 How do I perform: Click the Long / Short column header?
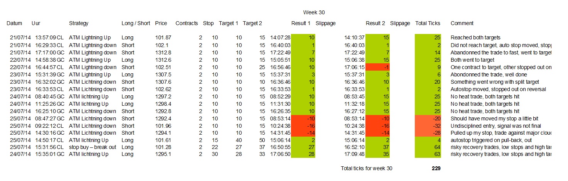point(136,23)
